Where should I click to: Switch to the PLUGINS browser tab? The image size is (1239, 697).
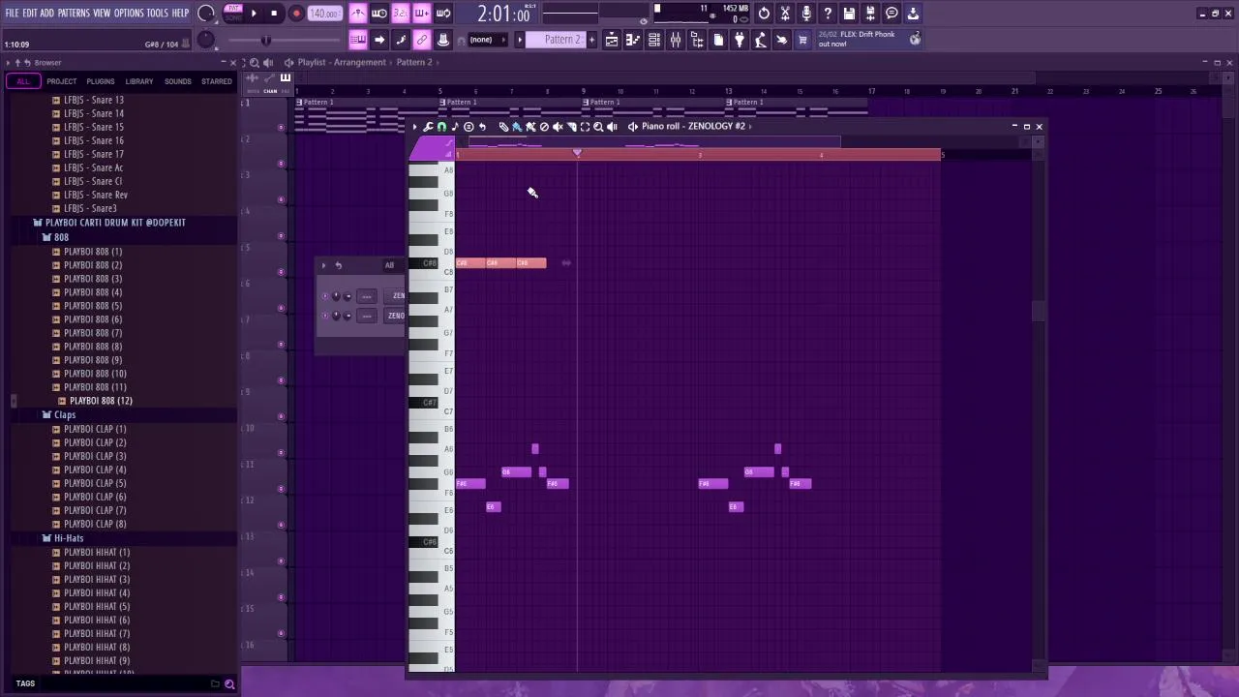100,81
